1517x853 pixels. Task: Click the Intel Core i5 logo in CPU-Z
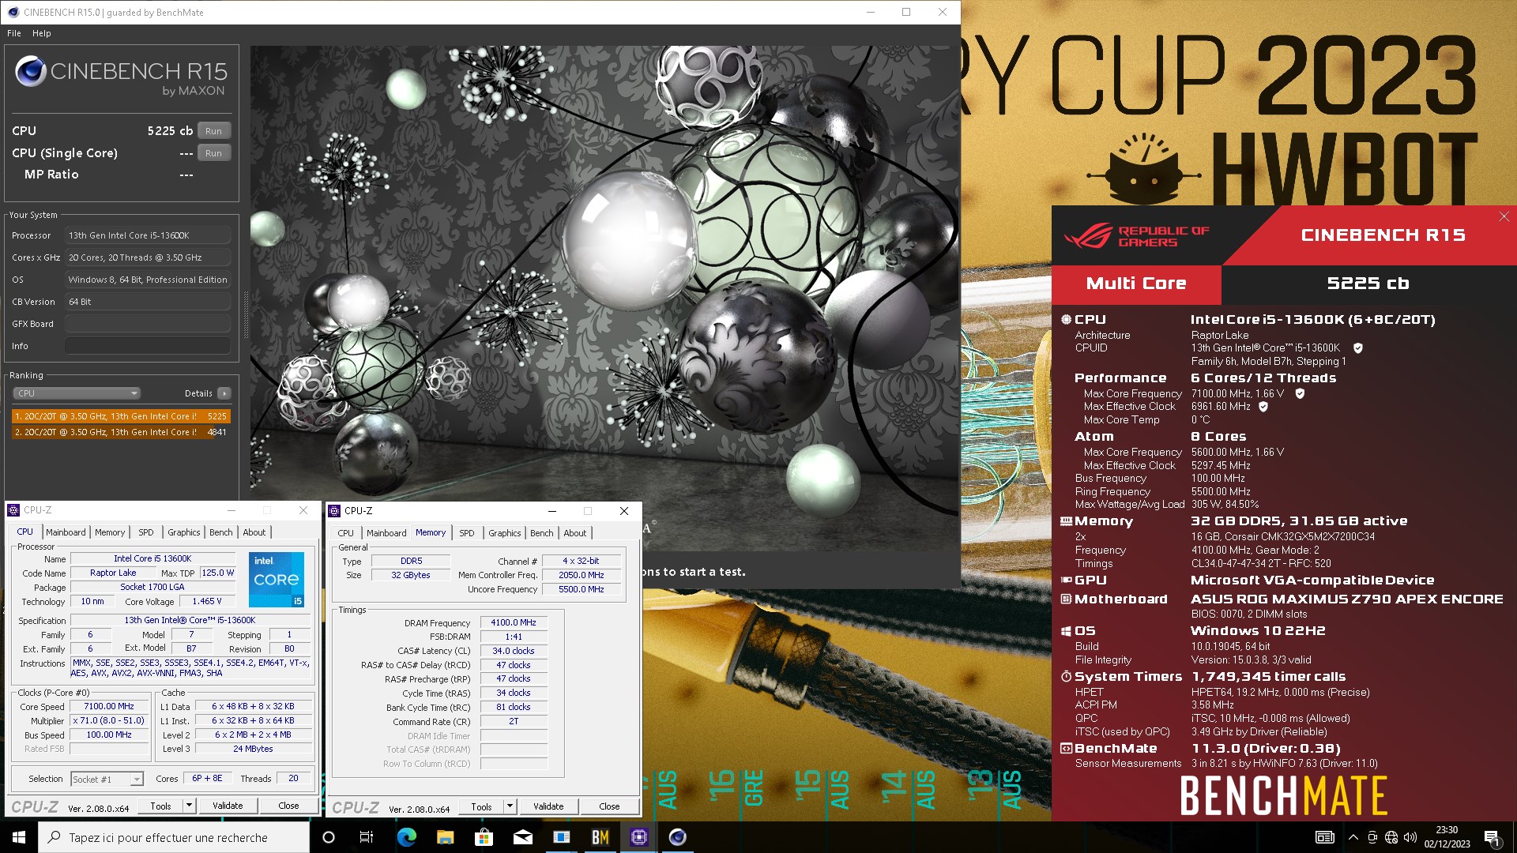(277, 580)
